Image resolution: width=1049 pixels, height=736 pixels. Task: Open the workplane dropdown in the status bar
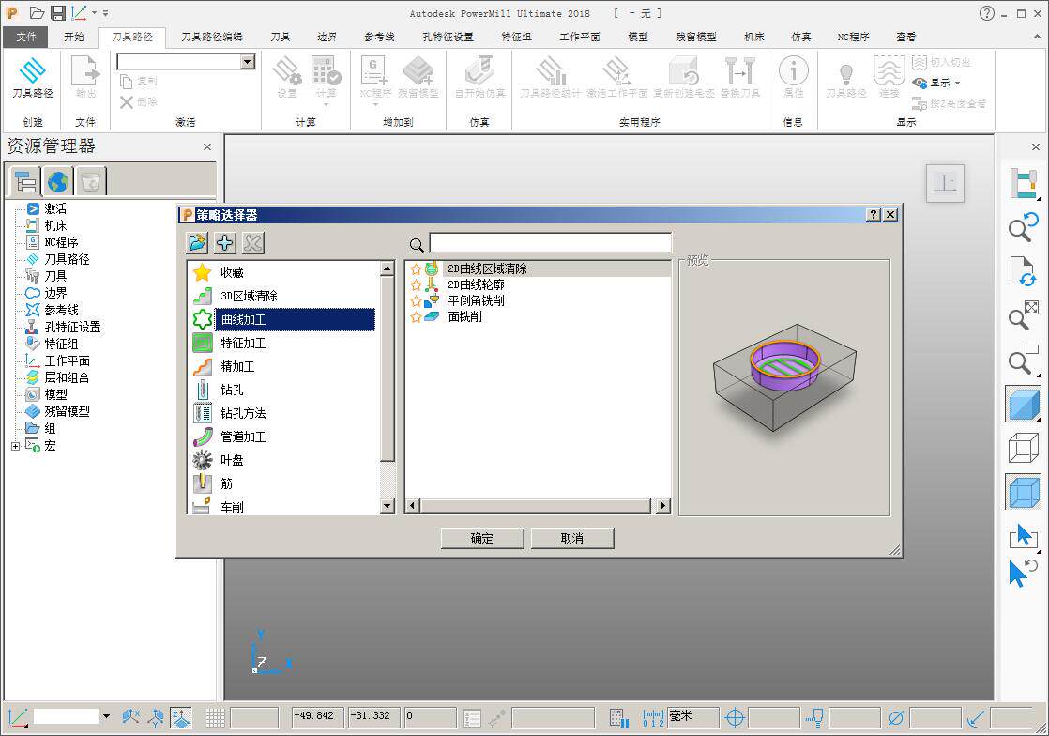pyautogui.click(x=106, y=716)
